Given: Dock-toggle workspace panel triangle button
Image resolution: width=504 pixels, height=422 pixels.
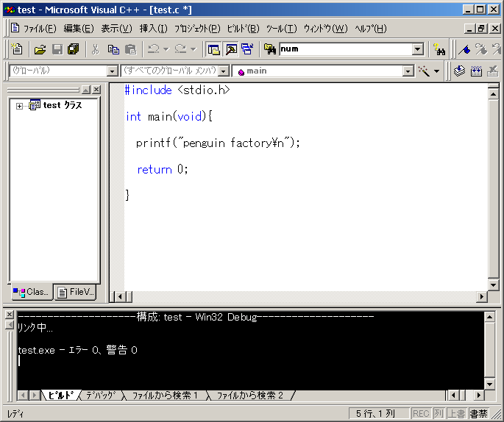Looking at the screenshot, I should pyautogui.click(x=86, y=90).
